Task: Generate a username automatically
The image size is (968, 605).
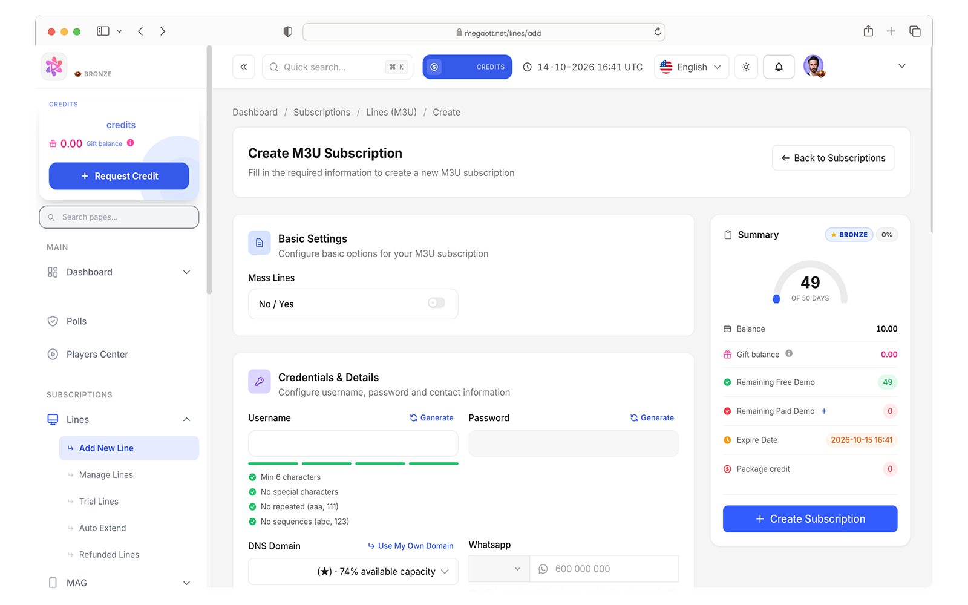Action: coord(431,418)
